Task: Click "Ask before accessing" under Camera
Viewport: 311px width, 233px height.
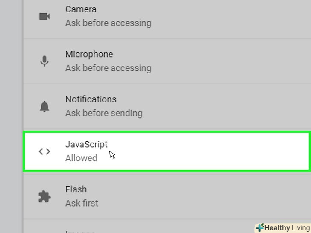Action: 108,23
